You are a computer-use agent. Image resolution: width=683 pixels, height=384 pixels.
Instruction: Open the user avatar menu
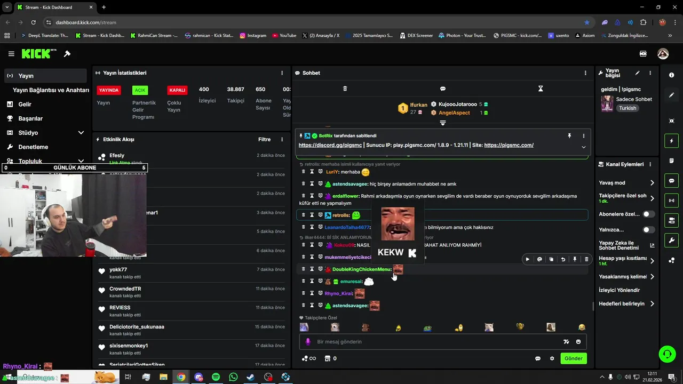pos(663,54)
